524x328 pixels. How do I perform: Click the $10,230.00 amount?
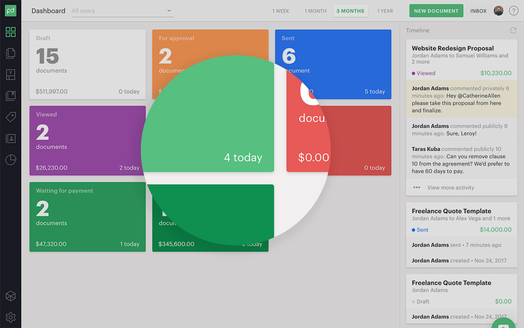495,73
